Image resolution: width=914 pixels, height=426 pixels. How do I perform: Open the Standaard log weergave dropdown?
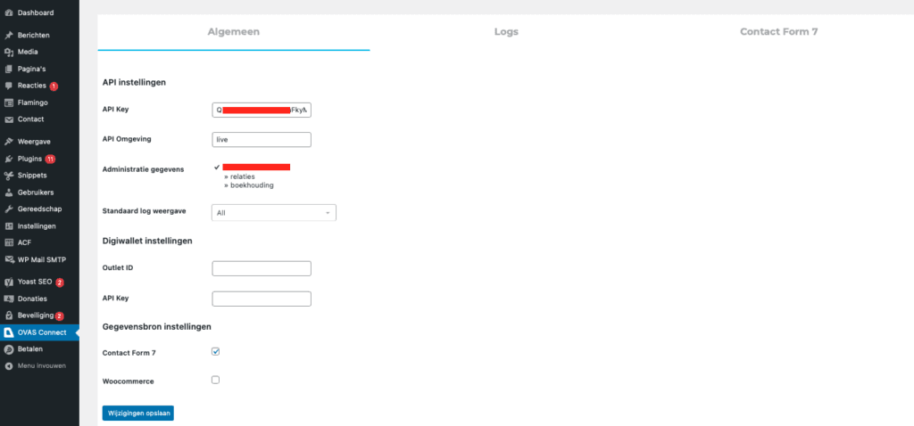pos(274,213)
